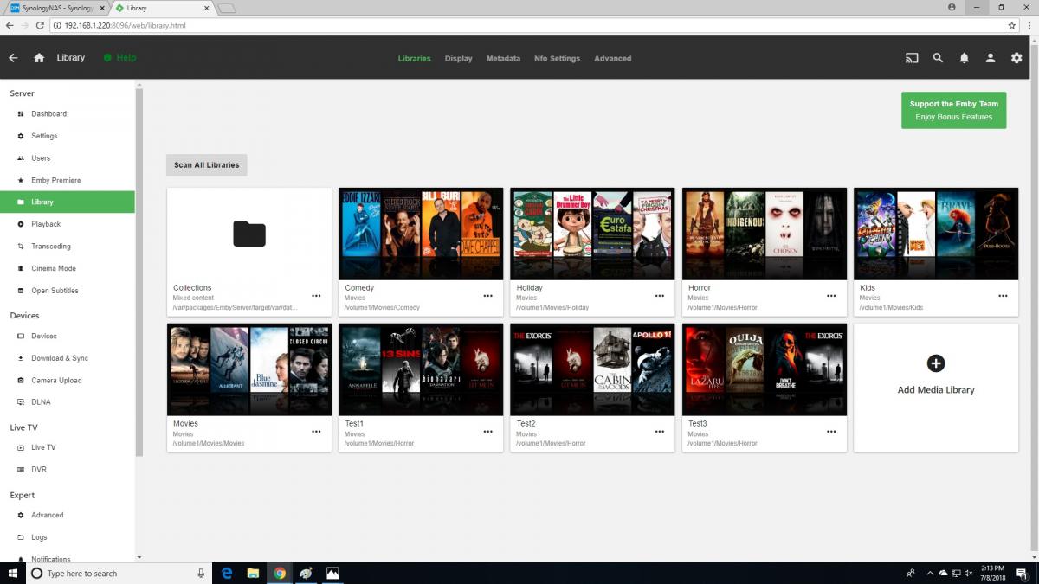Image resolution: width=1039 pixels, height=584 pixels.
Task: Click the Scan All Libraries button
Action: click(206, 165)
